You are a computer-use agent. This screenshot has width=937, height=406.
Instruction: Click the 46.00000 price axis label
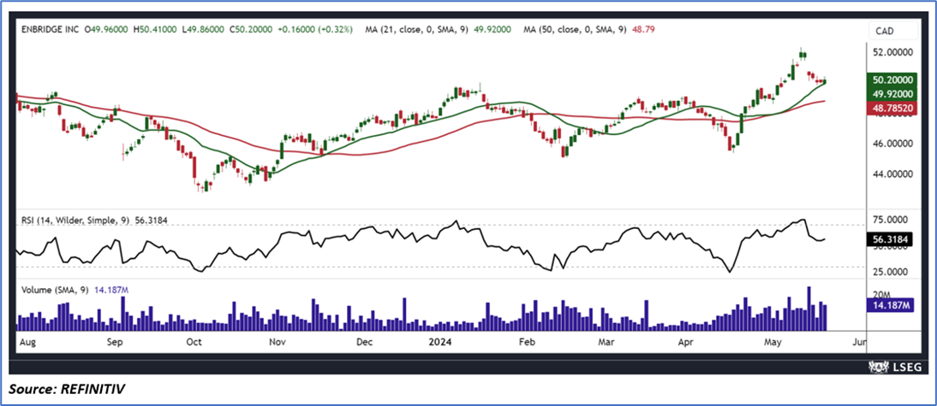(x=892, y=144)
